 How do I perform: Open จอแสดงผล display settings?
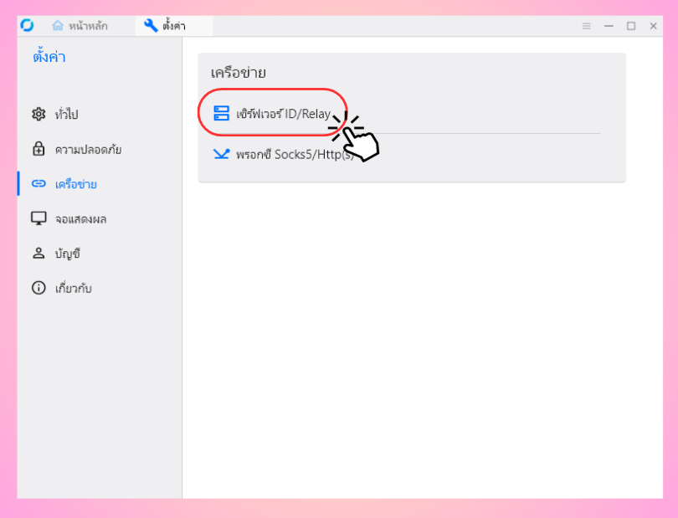click(100, 218)
